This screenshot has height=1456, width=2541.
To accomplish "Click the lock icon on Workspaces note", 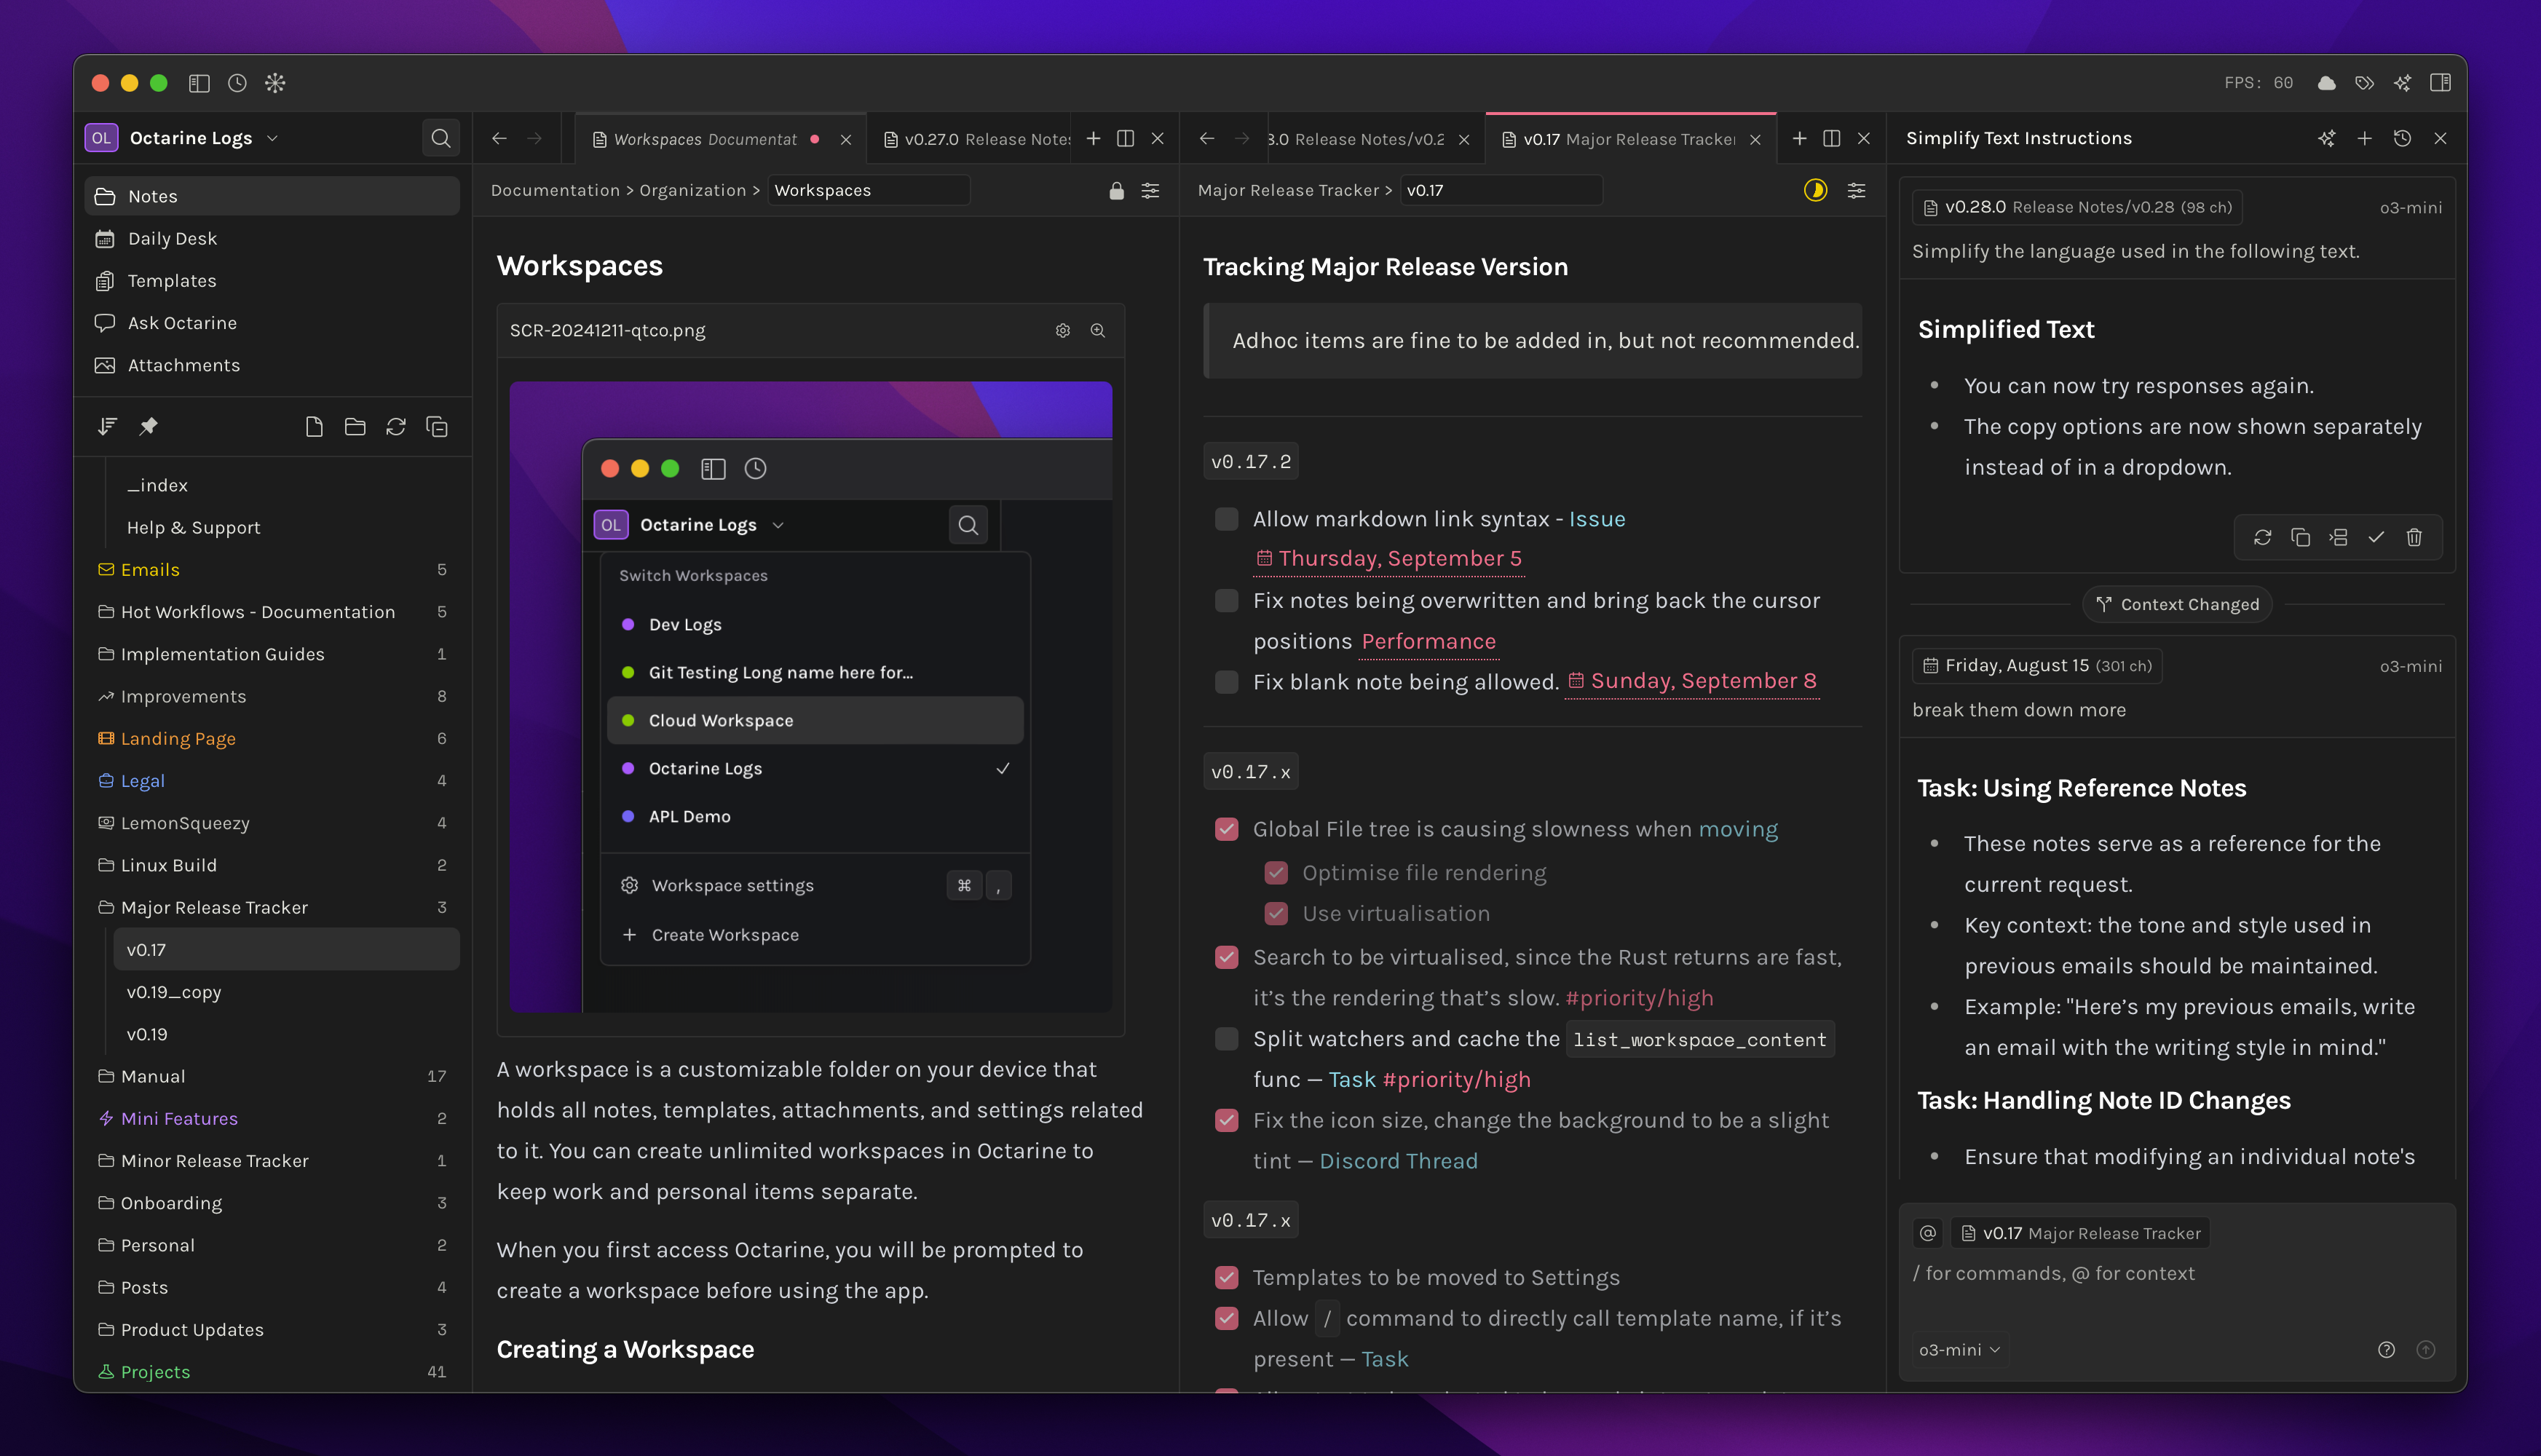I will click(x=1117, y=190).
